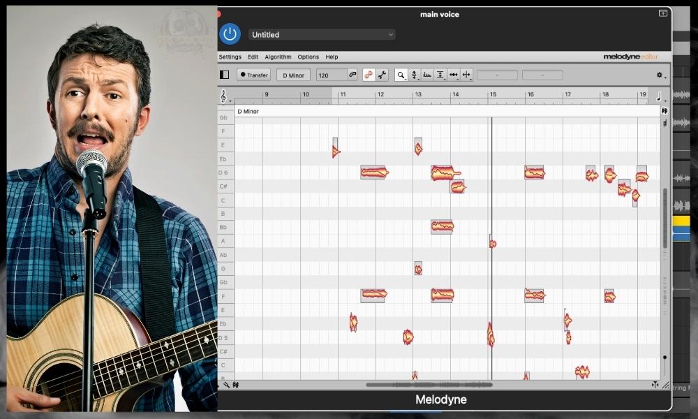Toggle the tempo chain link icon
This screenshot has height=419, width=698.
pyautogui.click(x=352, y=74)
